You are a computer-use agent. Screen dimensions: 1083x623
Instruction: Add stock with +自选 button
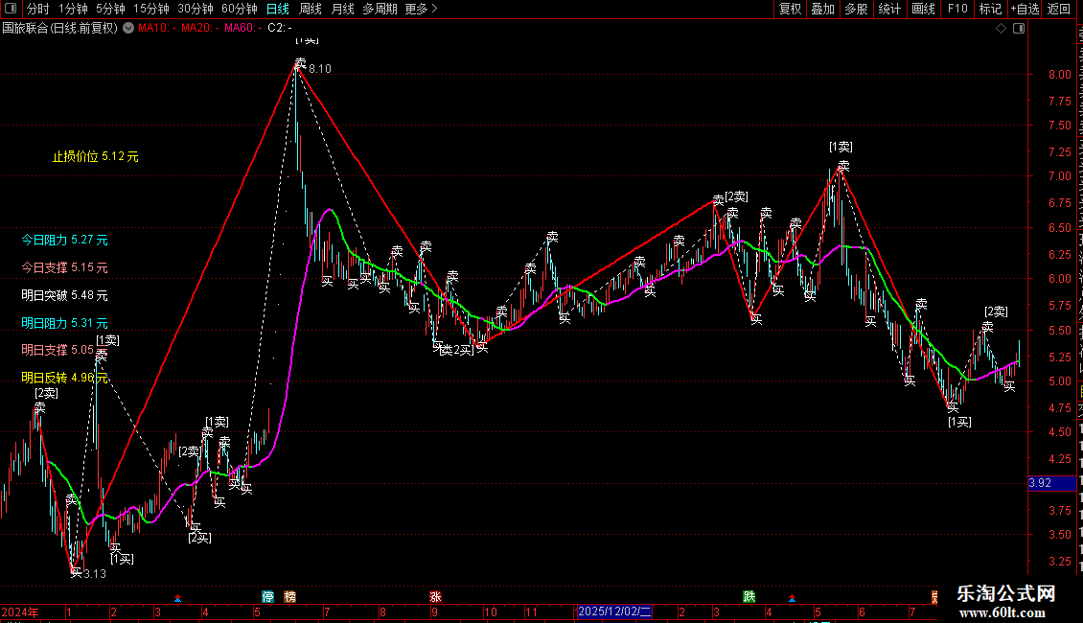1025,9
